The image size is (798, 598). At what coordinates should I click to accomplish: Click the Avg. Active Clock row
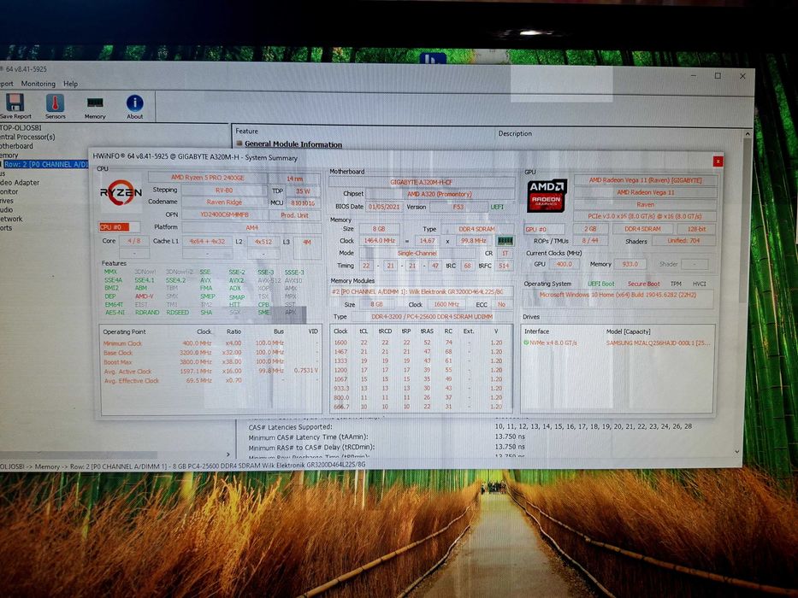click(x=210, y=372)
